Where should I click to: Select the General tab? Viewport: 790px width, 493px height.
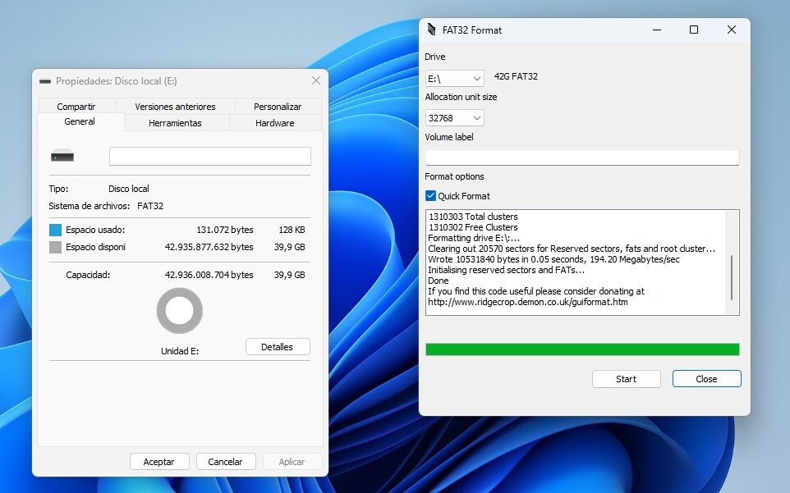(x=80, y=121)
